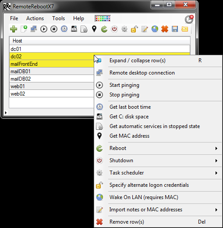Click the red Shutdown power toolbar icon
This screenshot has height=228, width=223.
point(114,29)
